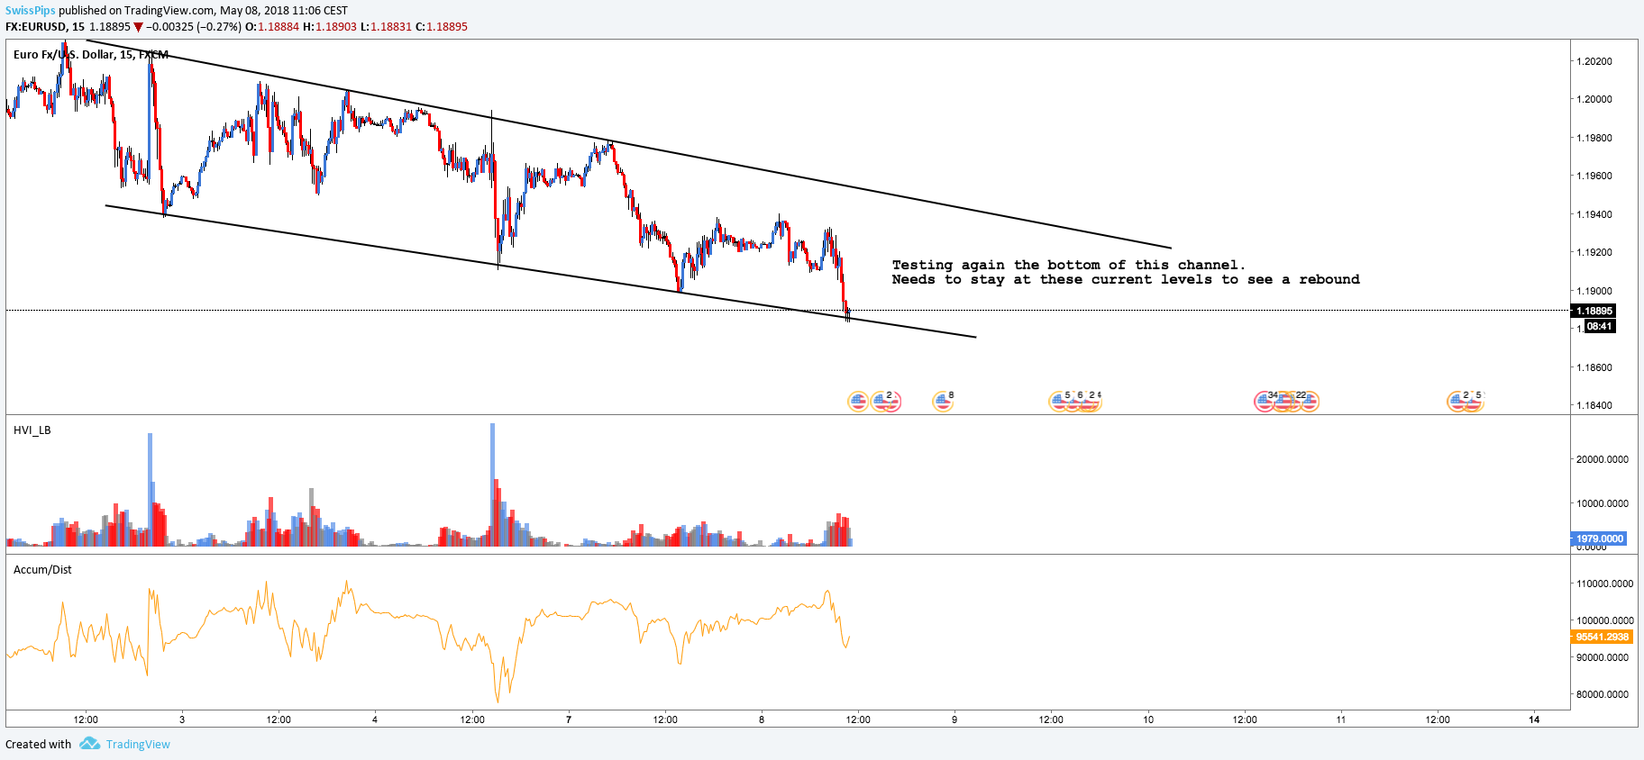
Task: Click the black current price label 1.18895 on axis
Action: (1594, 311)
